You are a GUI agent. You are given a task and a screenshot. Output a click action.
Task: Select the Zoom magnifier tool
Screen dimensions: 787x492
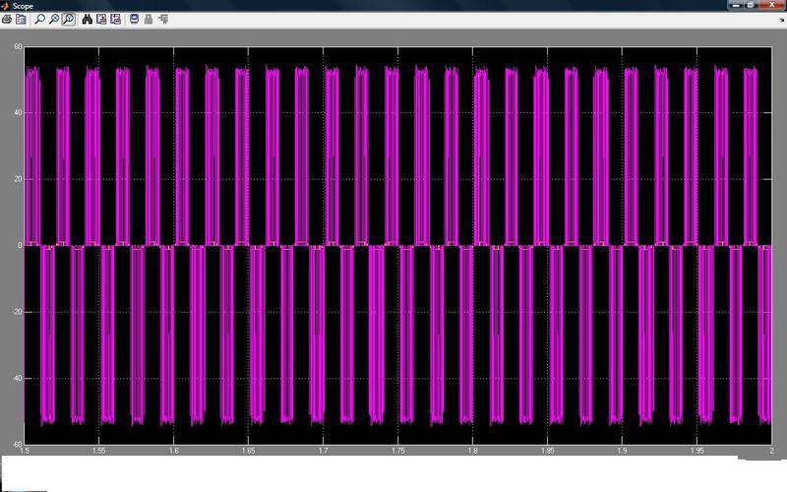(39, 19)
